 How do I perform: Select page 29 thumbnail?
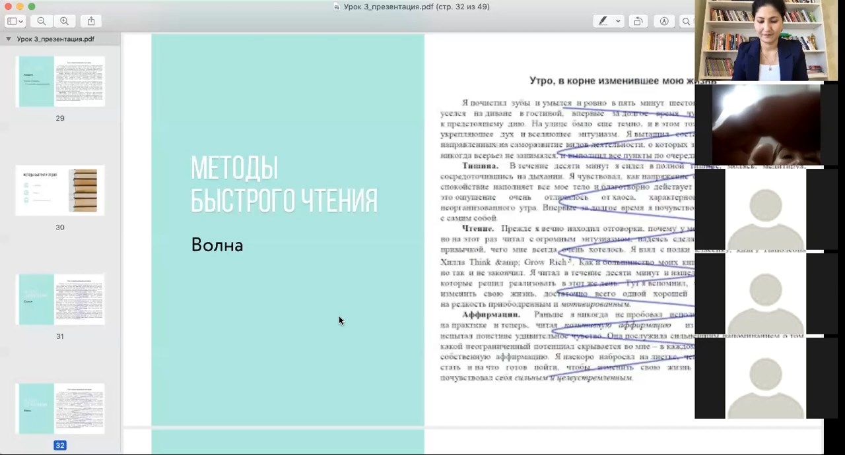(x=60, y=82)
